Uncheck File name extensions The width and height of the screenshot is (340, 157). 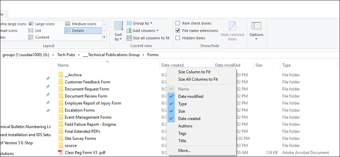[x=178, y=31]
